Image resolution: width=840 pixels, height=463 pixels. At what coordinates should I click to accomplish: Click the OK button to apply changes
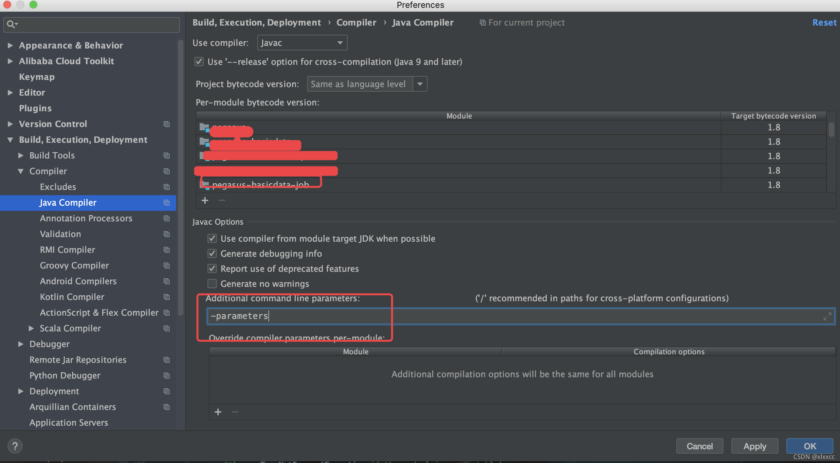click(810, 446)
